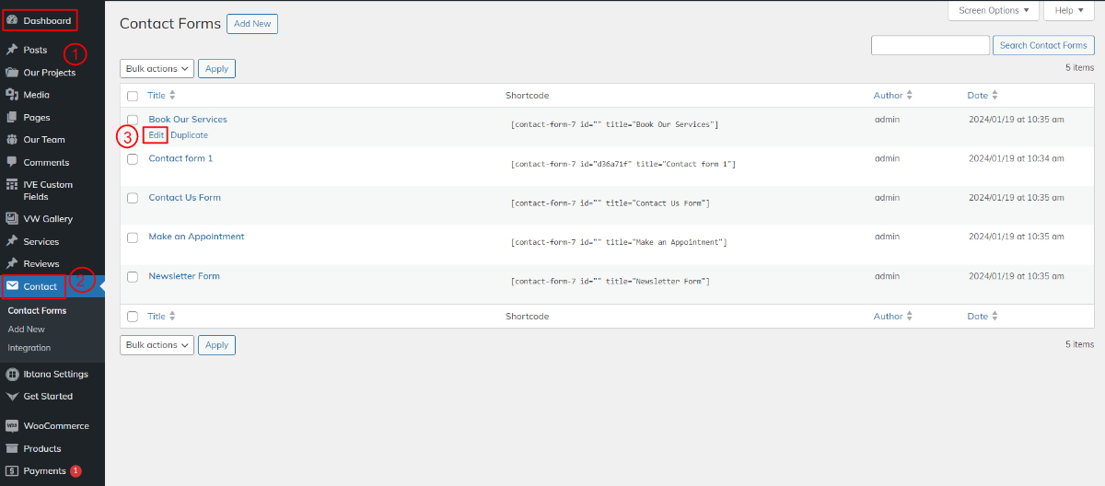Click the Contact envelope icon
This screenshot has height=486, width=1105.
click(12, 286)
